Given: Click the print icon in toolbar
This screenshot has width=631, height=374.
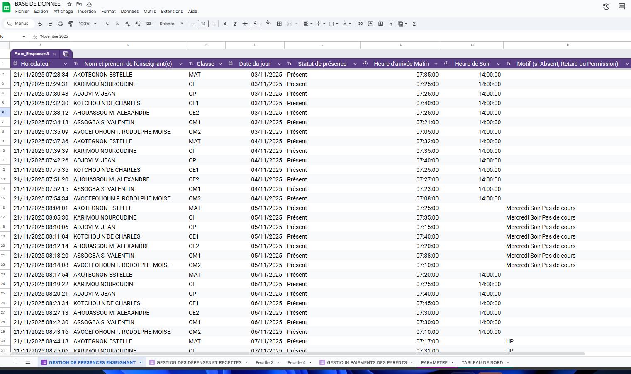Looking at the screenshot, I should point(60,24).
